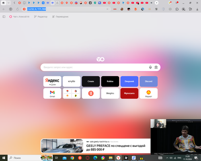The height and width of the screenshot is (161, 201).
Task: Go back with the browser back arrow
Action: coord(4,9)
